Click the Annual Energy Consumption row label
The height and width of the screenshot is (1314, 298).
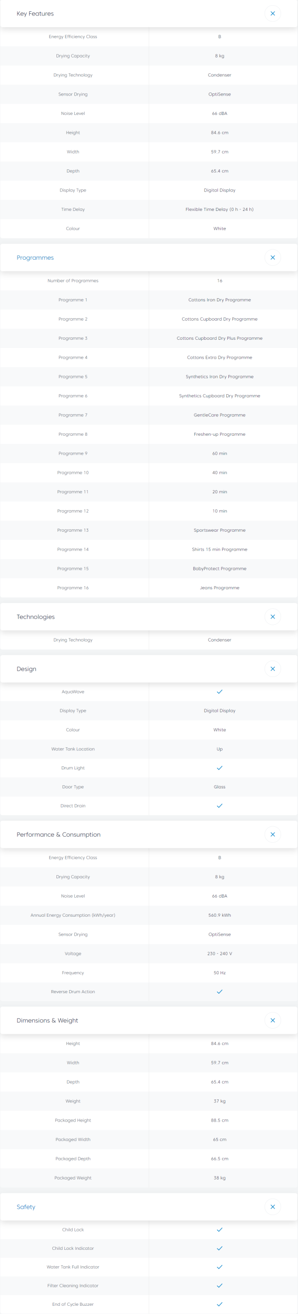pyautogui.click(x=73, y=915)
